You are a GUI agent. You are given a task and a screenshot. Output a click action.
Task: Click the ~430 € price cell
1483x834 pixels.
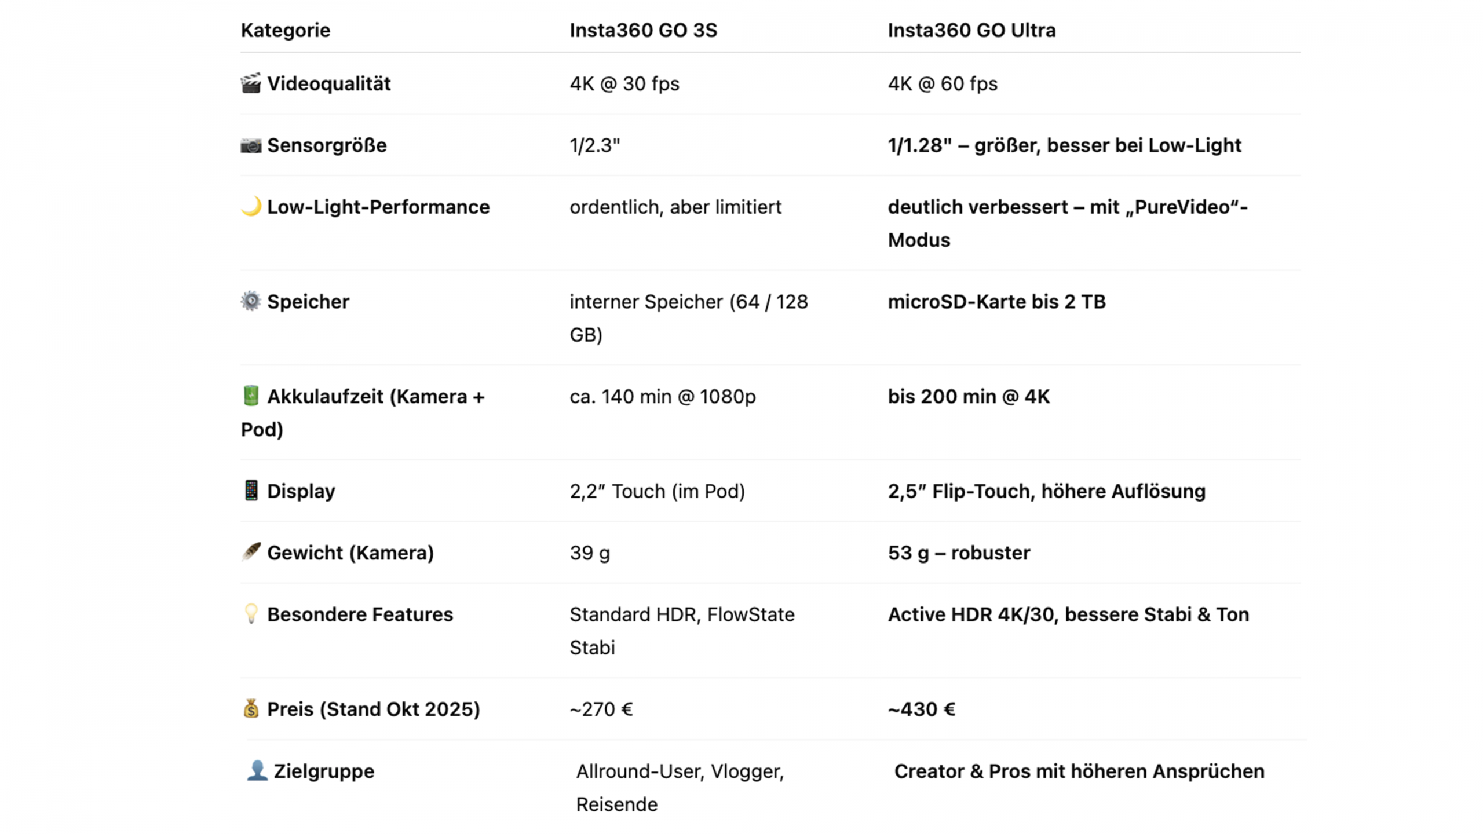point(921,709)
